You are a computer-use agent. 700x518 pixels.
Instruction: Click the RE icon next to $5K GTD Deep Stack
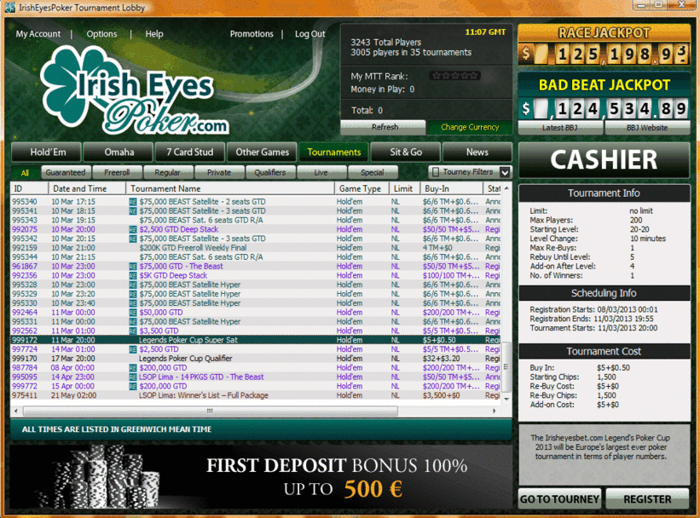(133, 276)
